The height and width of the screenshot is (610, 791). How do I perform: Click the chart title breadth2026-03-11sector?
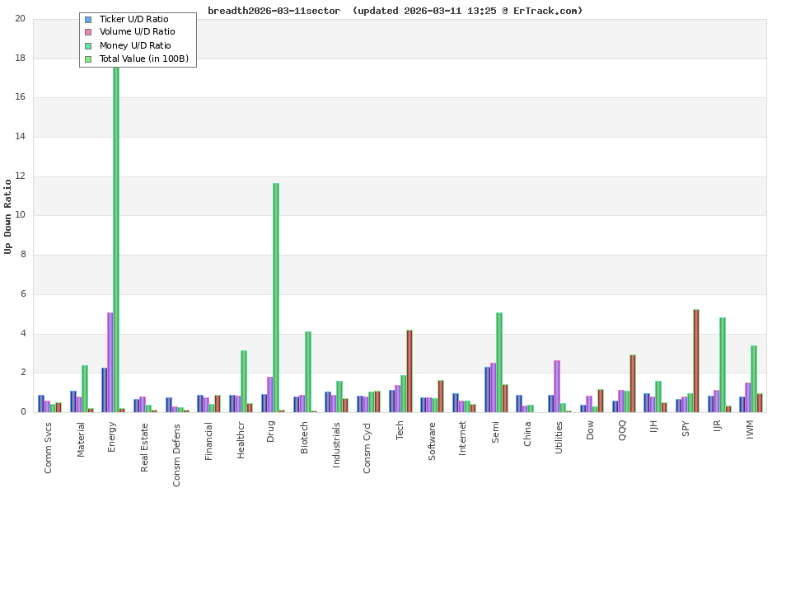274,11
